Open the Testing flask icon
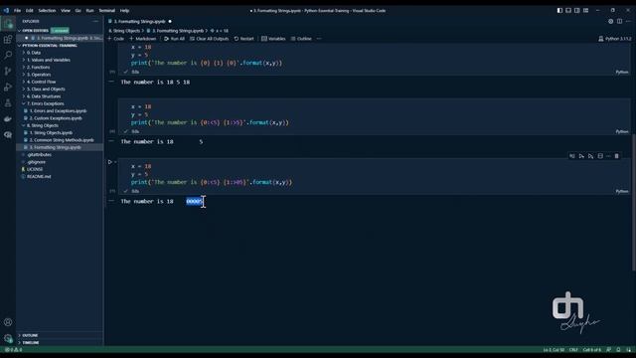 tap(8, 102)
